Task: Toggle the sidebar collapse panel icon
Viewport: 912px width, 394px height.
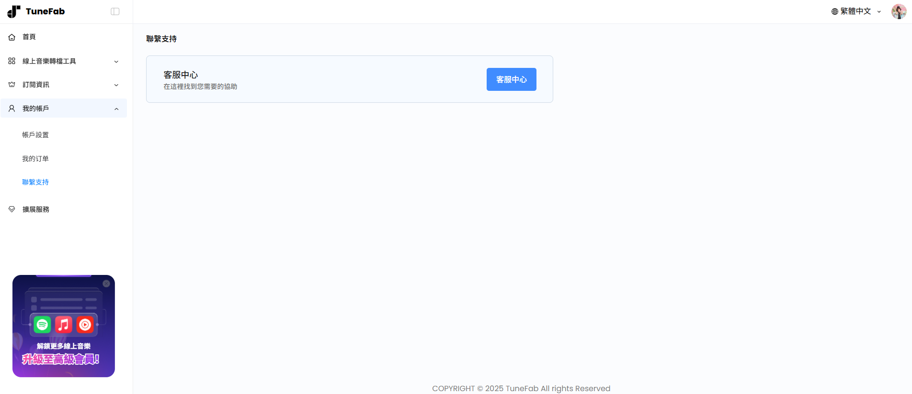Action: coord(115,11)
